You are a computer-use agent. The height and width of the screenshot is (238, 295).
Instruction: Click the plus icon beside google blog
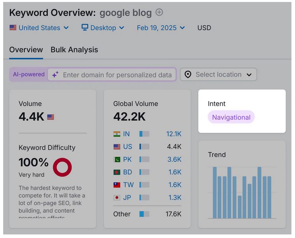pyautogui.click(x=159, y=12)
